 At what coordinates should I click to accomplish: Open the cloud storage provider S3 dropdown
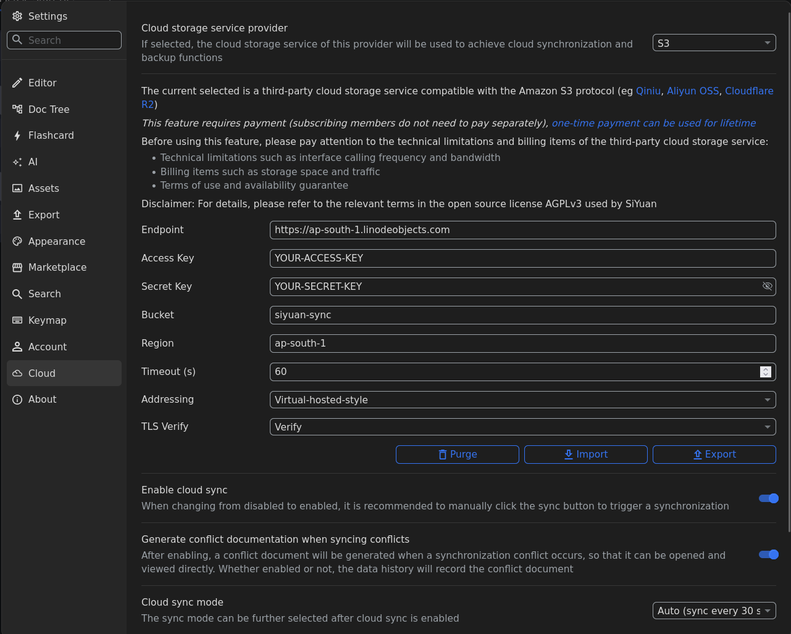(x=714, y=43)
